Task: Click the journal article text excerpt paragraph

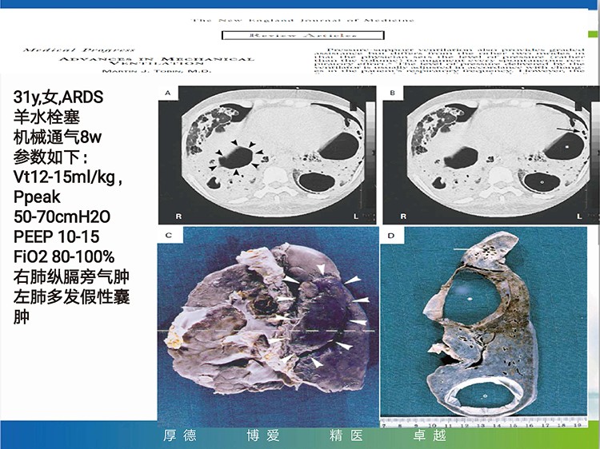Action: (x=450, y=61)
